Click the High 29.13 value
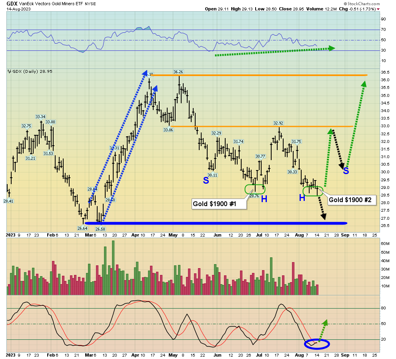 (242, 9)
